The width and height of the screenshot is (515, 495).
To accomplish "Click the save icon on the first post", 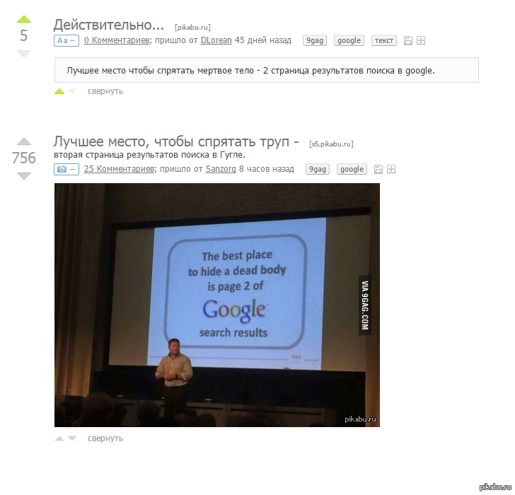I will coord(408,41).
